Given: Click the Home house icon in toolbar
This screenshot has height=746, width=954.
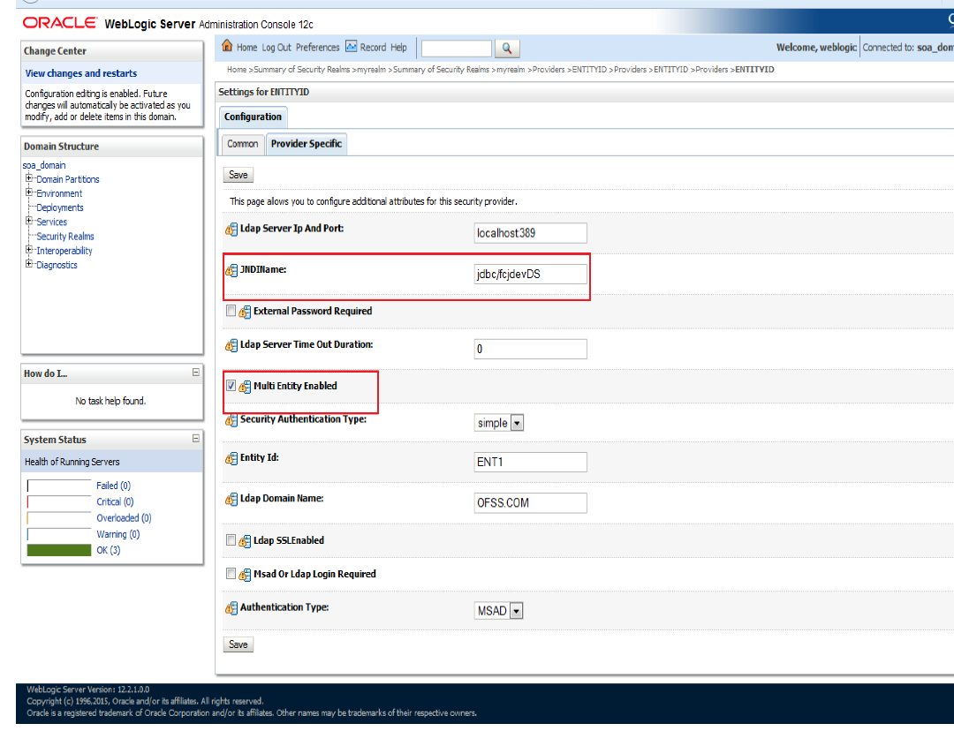Looking at the screenshot, I should (x=227, y=46).
